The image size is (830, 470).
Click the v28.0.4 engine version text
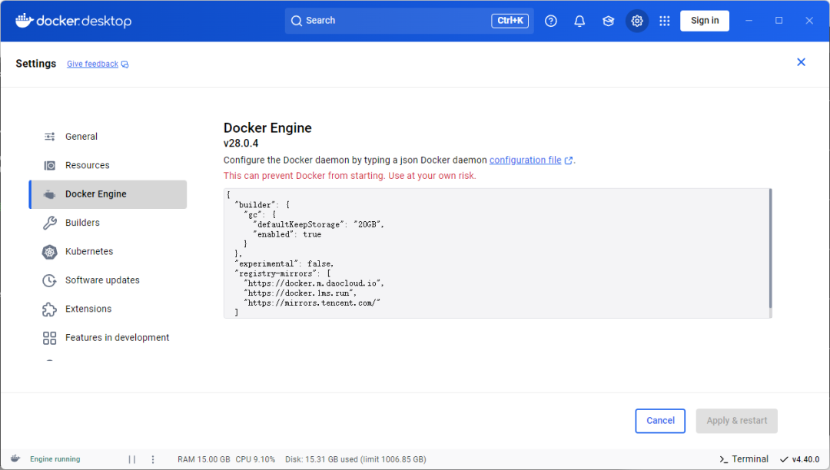(x=241, y=144)
